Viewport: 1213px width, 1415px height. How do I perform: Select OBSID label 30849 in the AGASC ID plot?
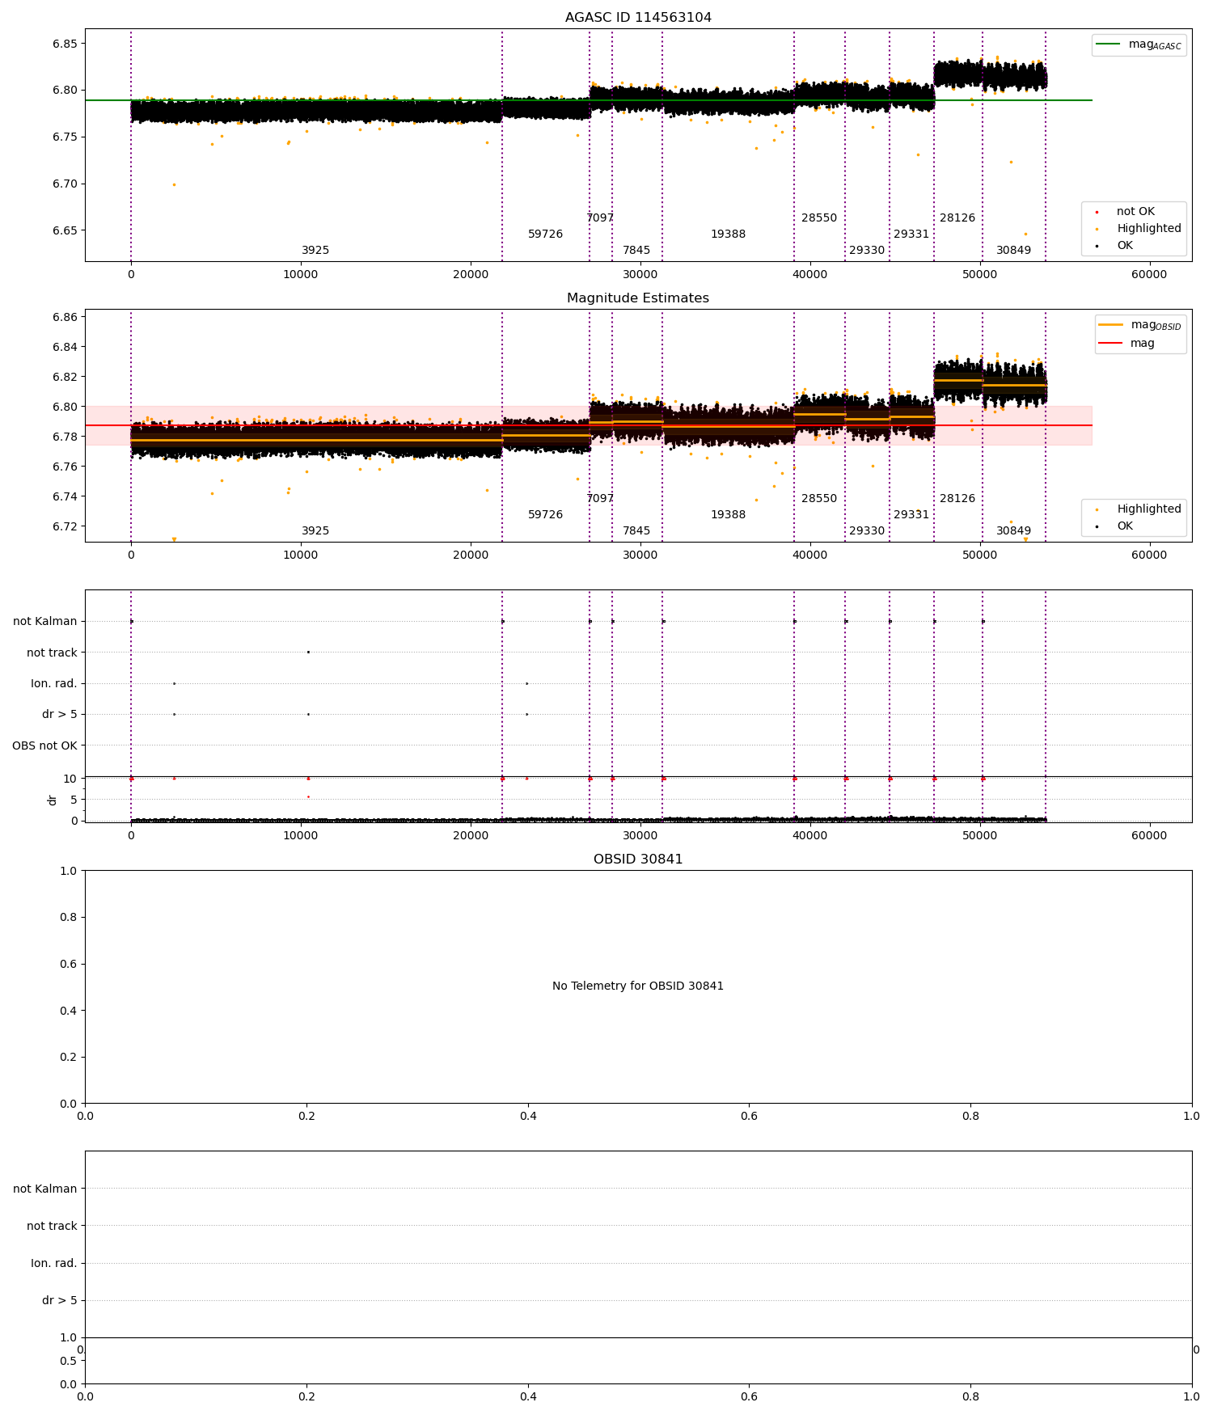[x=1014, y=251]
